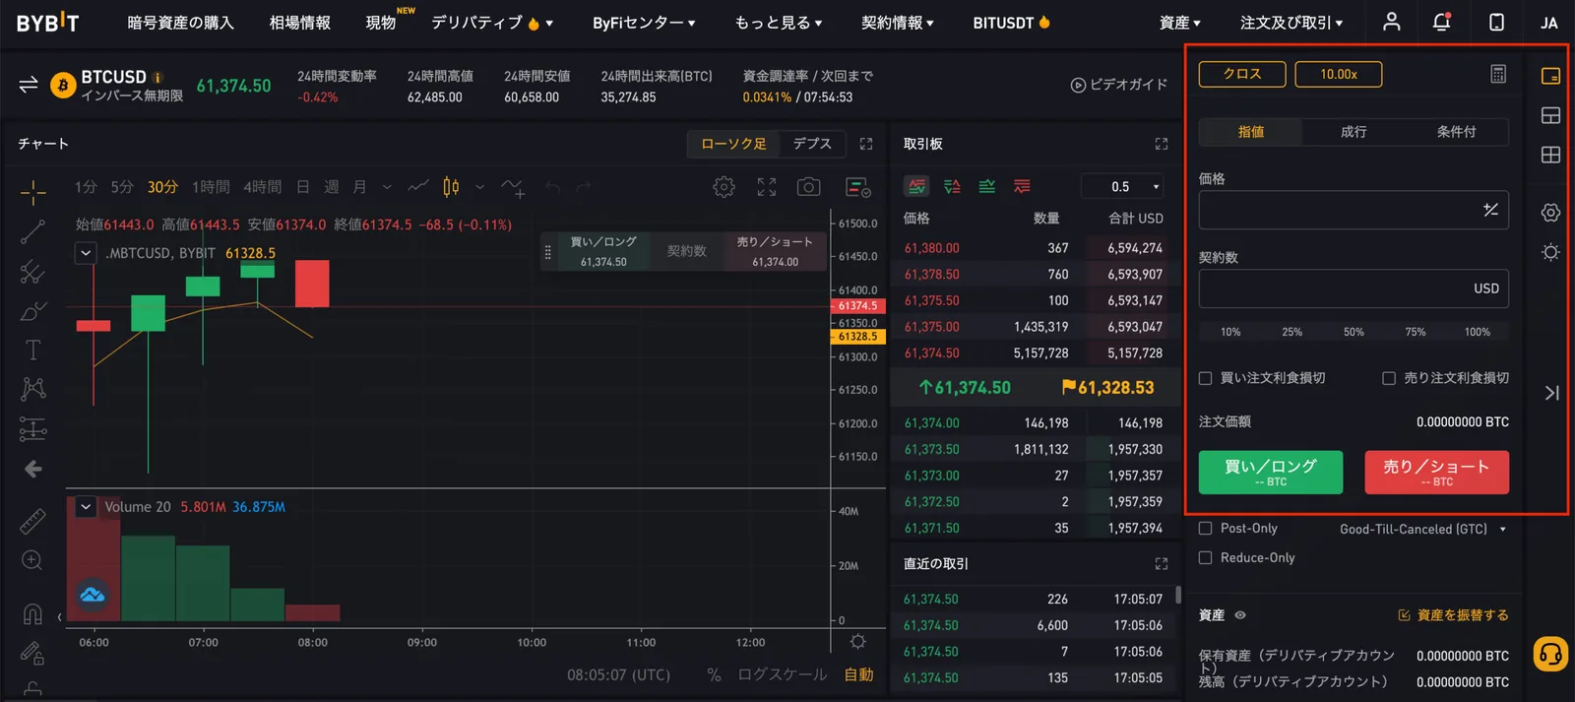Open the Good-Till-Canceled dropdown
This screenshot has height=702, width=1575.
pyautogui.click(x=1423, y=529)
